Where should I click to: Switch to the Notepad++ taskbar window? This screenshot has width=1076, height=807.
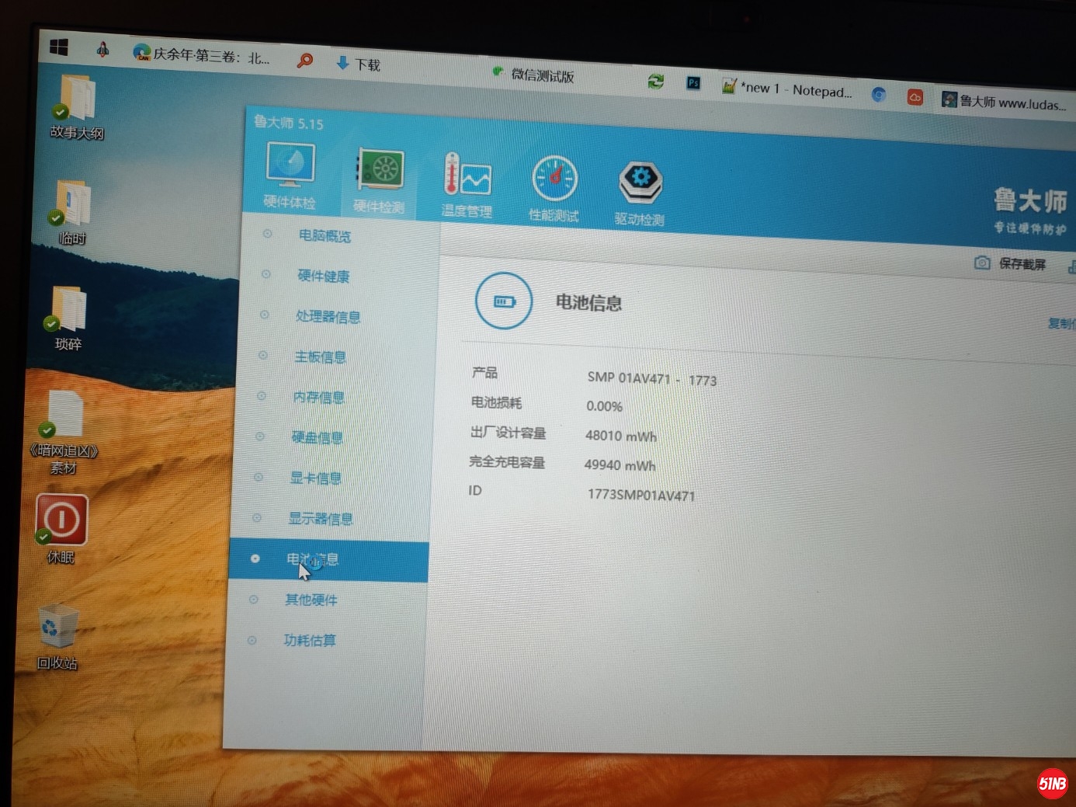point(787,89)
